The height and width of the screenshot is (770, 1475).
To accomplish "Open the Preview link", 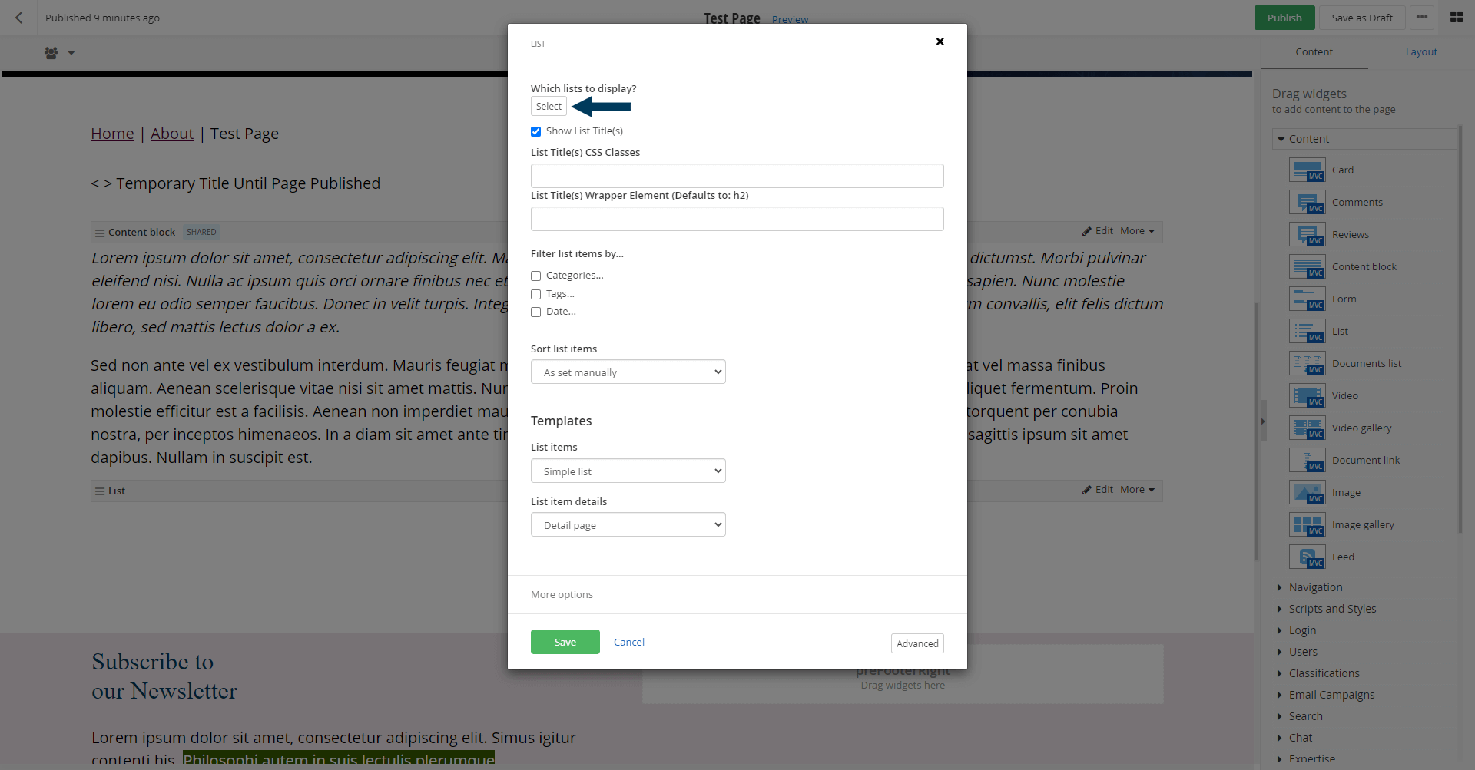I will tap(790, 19).
